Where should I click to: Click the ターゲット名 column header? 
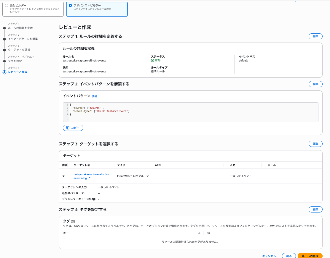pos(82,165)
